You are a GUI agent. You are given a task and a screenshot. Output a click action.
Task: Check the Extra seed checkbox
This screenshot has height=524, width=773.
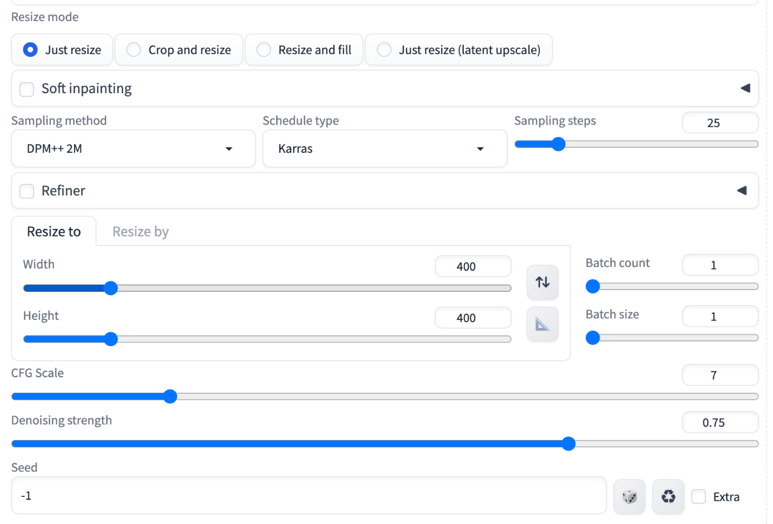(x=698, y=496)
